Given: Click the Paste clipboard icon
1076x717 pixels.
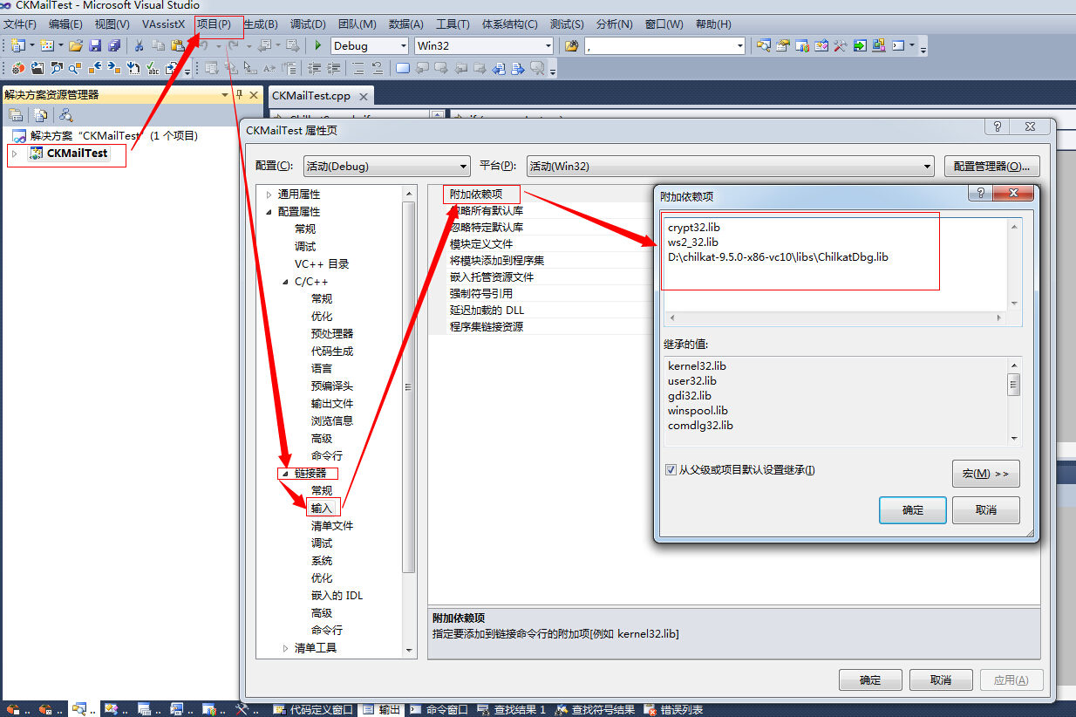Looking at the screenshot, I should click(x=177, y=45).
